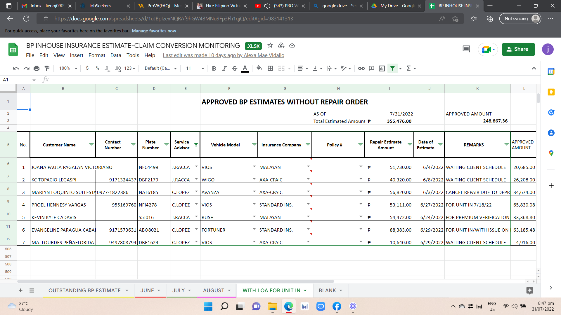Viewport: 561px width, 315px height.
Task: Toggle bold formatting
Action: [x=214, y=68]
